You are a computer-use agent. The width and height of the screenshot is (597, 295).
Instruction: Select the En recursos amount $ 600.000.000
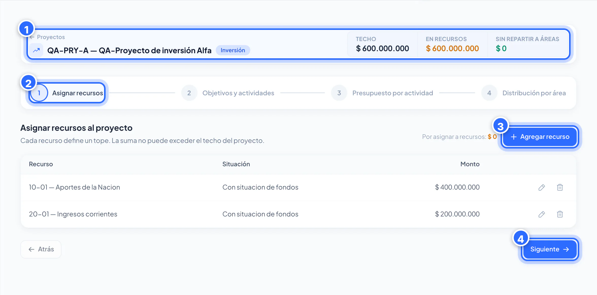[452, 48]
